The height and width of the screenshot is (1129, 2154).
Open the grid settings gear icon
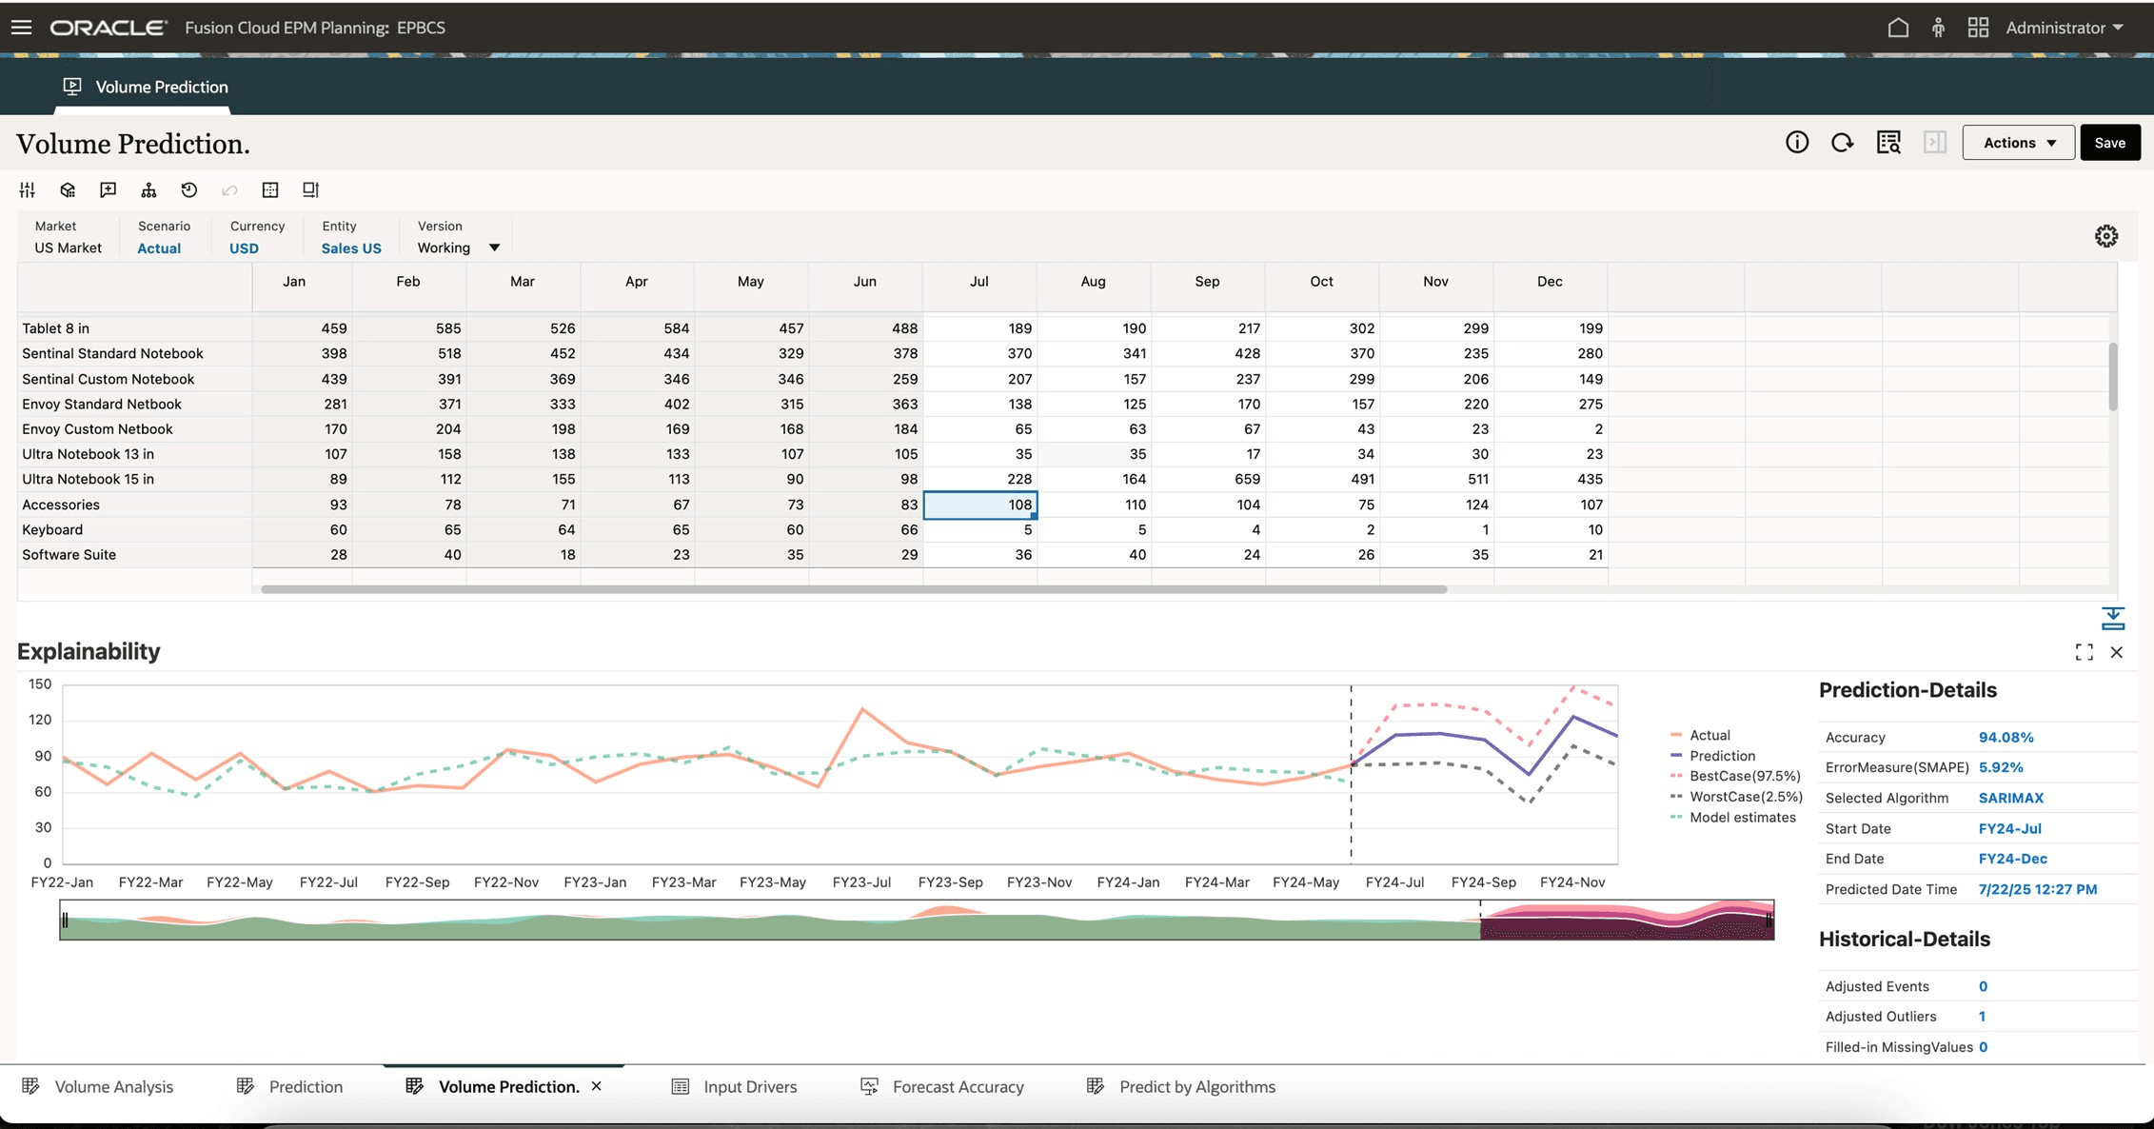[x=2105, y=236]
